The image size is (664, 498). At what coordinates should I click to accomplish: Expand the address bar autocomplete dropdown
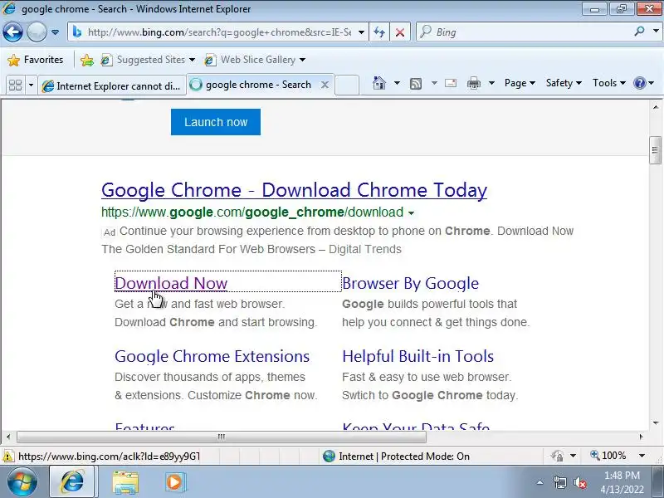pyautogui.click(x=361, y=32)
